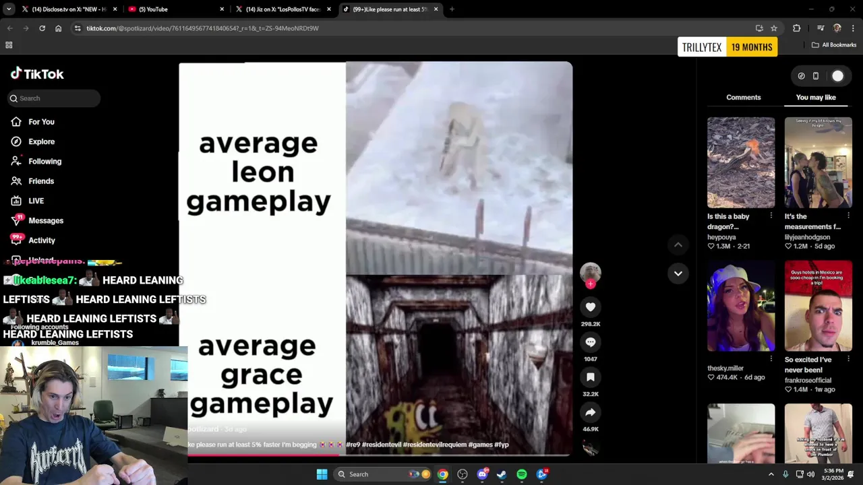Open the creator's profile avatar
The width and height of the screenshot is (863, 485).
coord(590,272)
